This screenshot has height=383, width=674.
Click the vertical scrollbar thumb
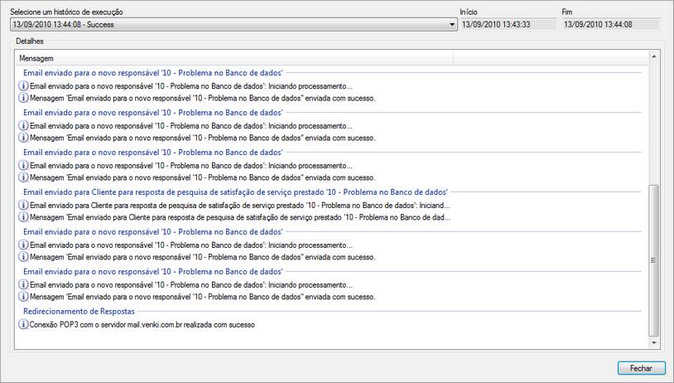[654, 260]
